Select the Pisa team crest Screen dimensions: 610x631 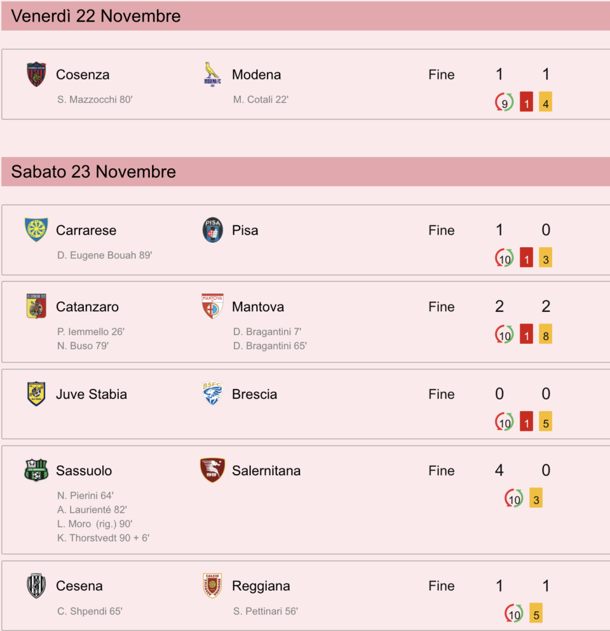point(213,230)
